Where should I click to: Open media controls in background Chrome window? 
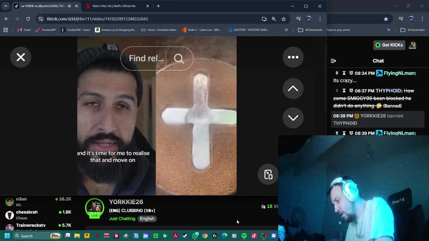(401, 19)
